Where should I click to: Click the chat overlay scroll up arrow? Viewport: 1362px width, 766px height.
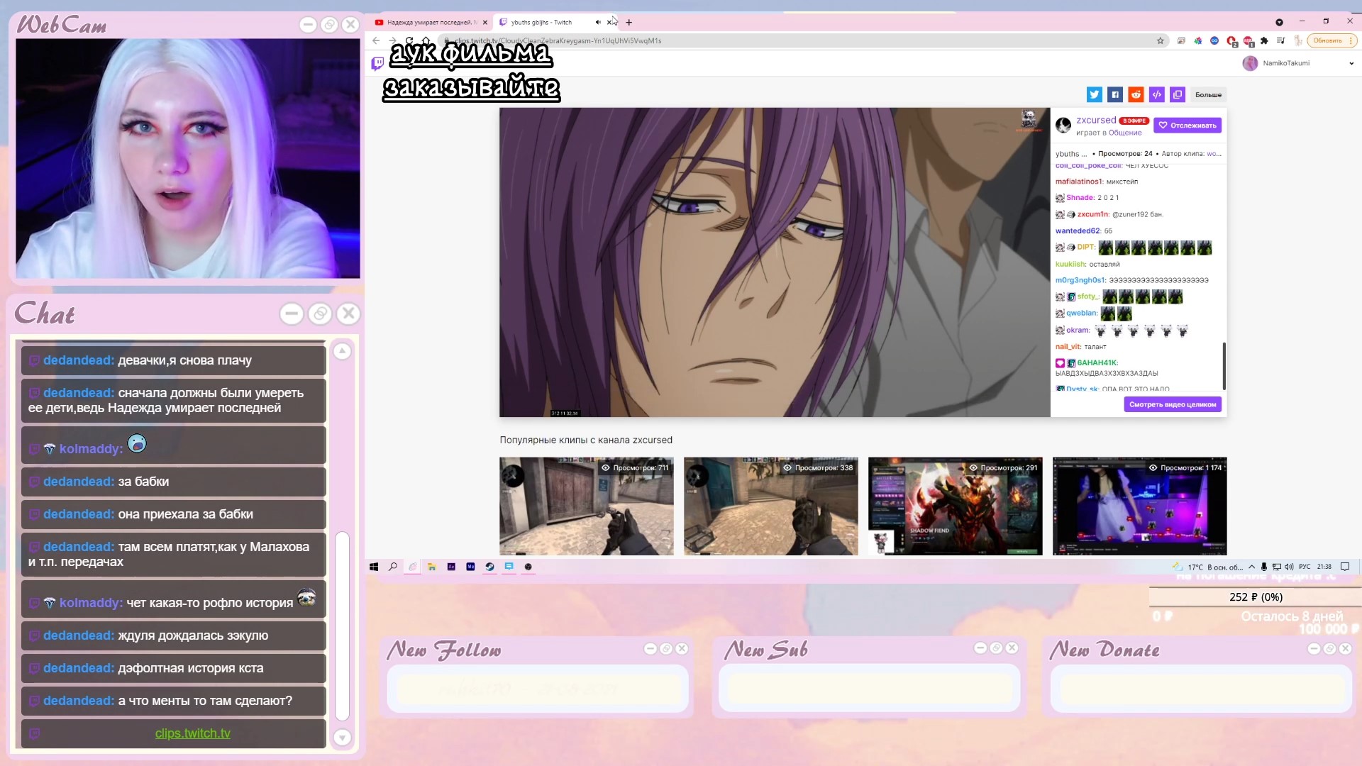[x=342, y=351]
